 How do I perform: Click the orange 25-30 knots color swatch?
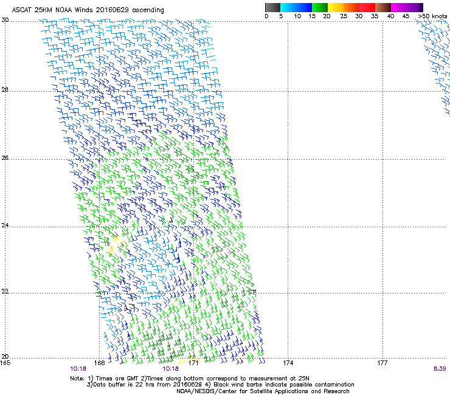351,7
